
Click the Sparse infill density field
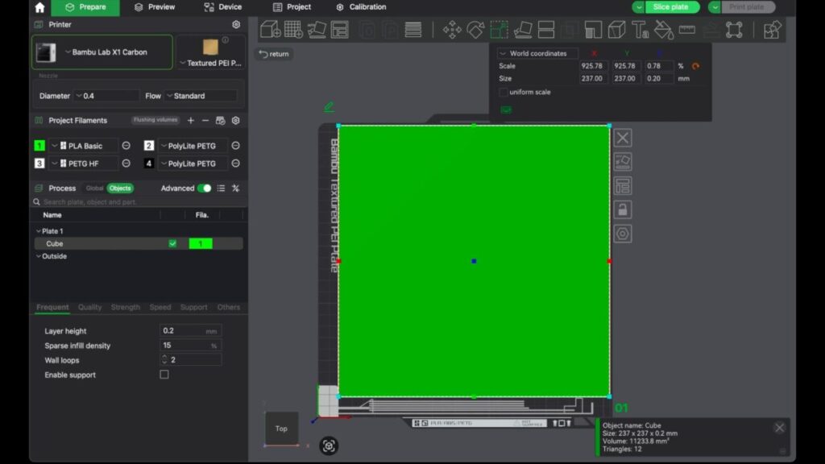click(x=190, y=346)
